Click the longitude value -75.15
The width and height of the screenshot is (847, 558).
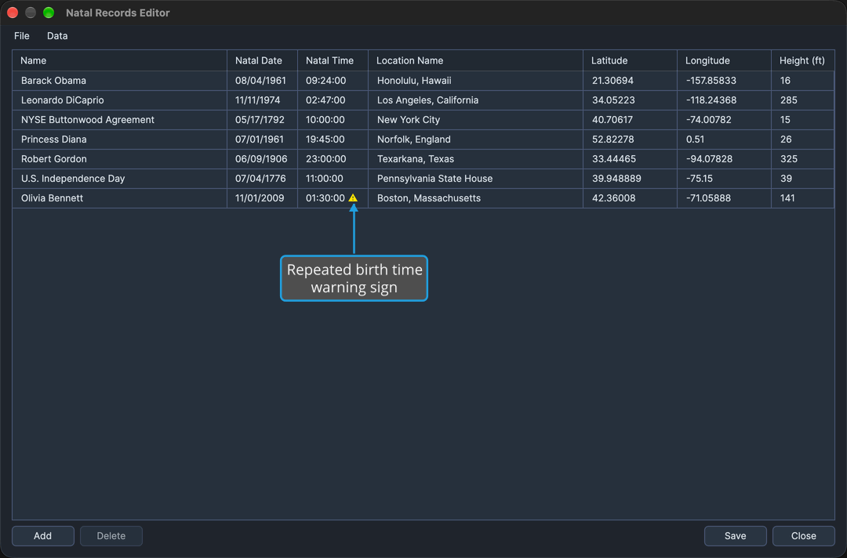tap(725, 179)
